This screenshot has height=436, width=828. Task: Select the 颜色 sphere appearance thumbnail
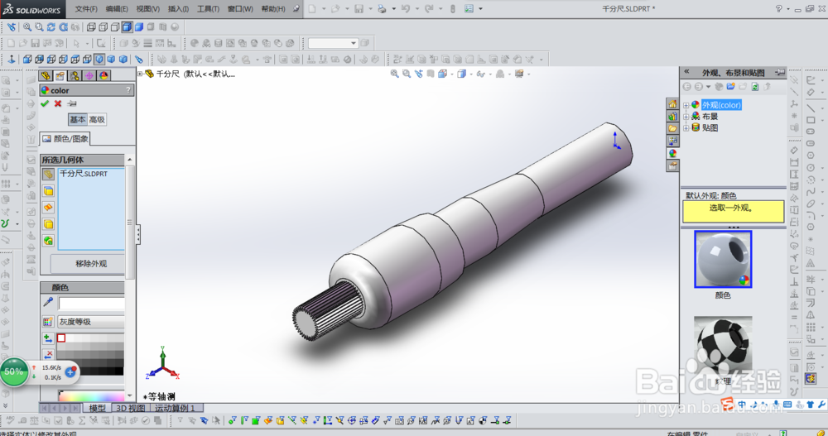(x=723, y=259)
